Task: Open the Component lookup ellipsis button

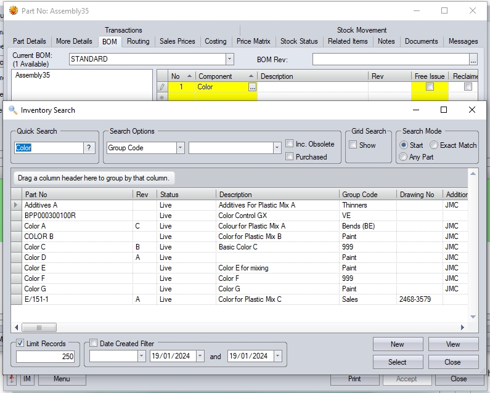Action: [251, 87]
